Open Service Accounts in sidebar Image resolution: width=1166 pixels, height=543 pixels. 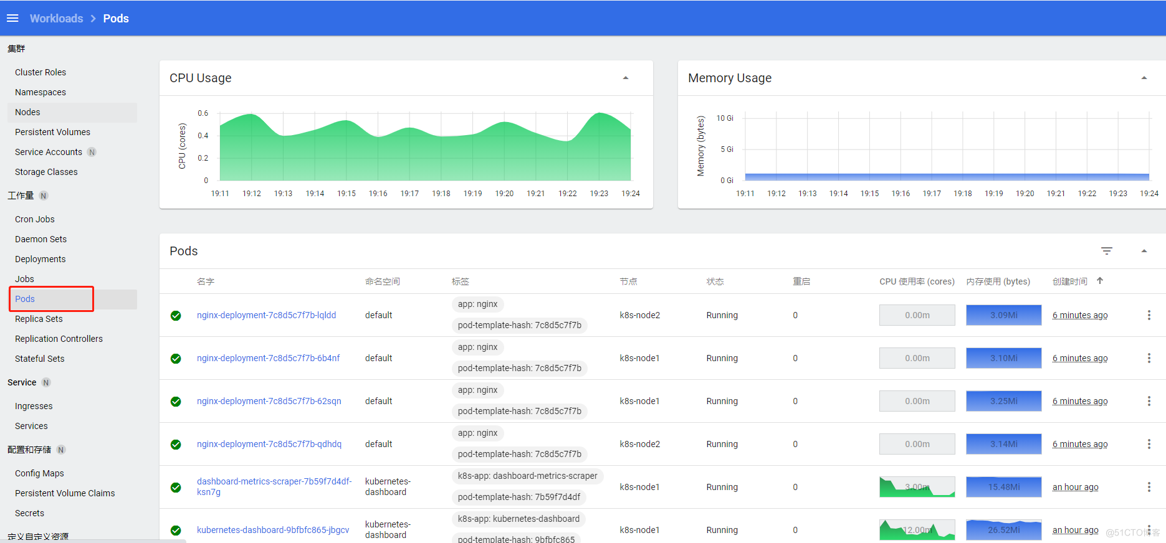pos(49,152)
